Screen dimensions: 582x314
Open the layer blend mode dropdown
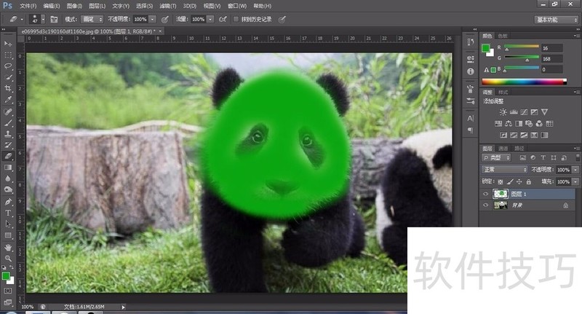505,170
